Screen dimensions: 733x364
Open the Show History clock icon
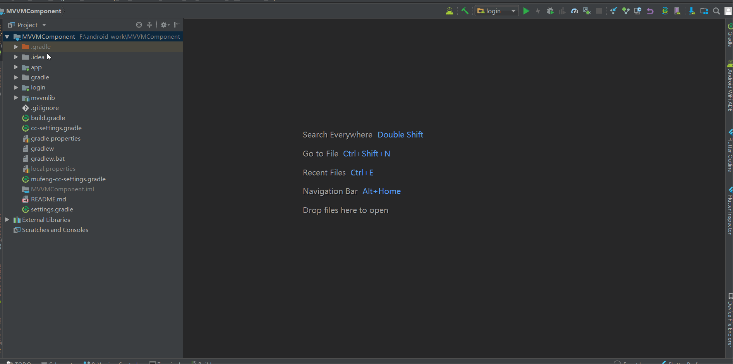point(638,11)
